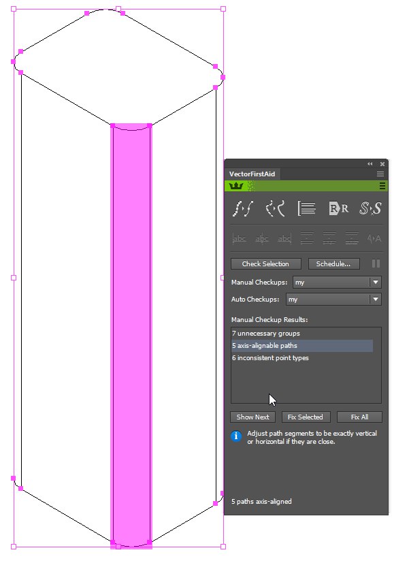Screen dimensions: 409x578
Task: Click the combine text lines icon
Action: [306, 208]
